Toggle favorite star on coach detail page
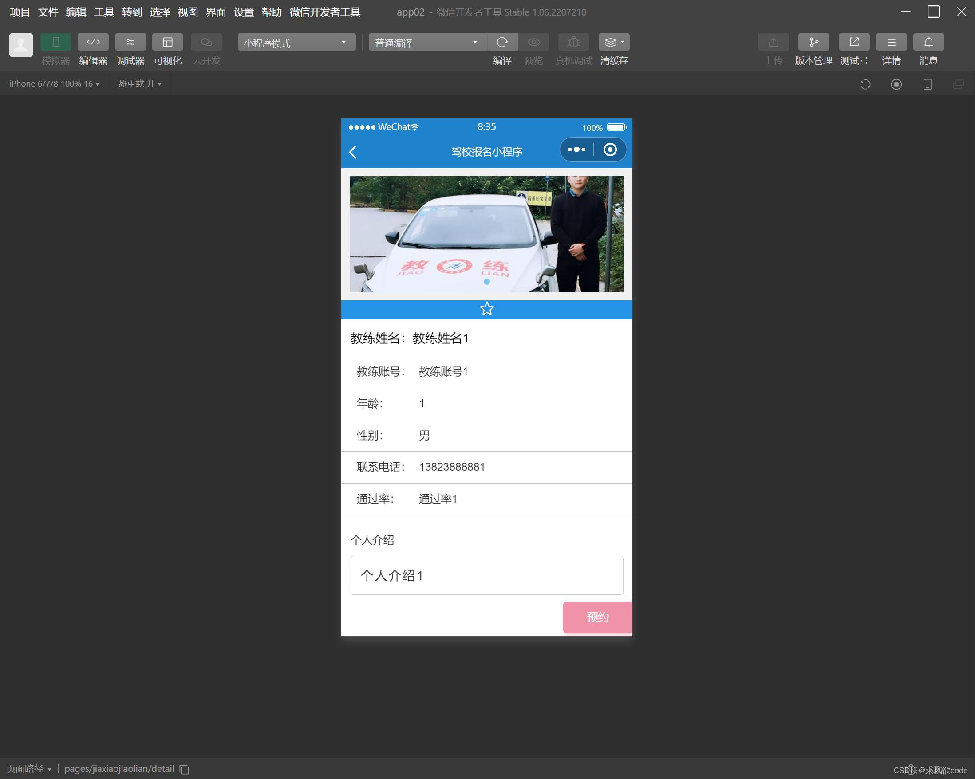 (486, 309)
